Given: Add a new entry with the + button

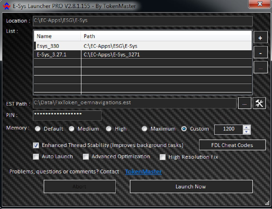Looking at the screenshot, I should [x=260, y=37].
